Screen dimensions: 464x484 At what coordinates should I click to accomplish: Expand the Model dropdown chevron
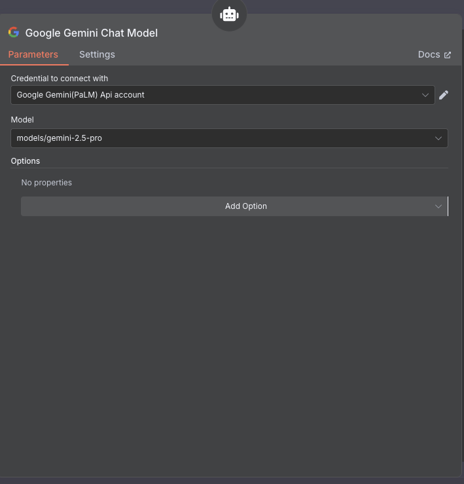pos(438,138)
